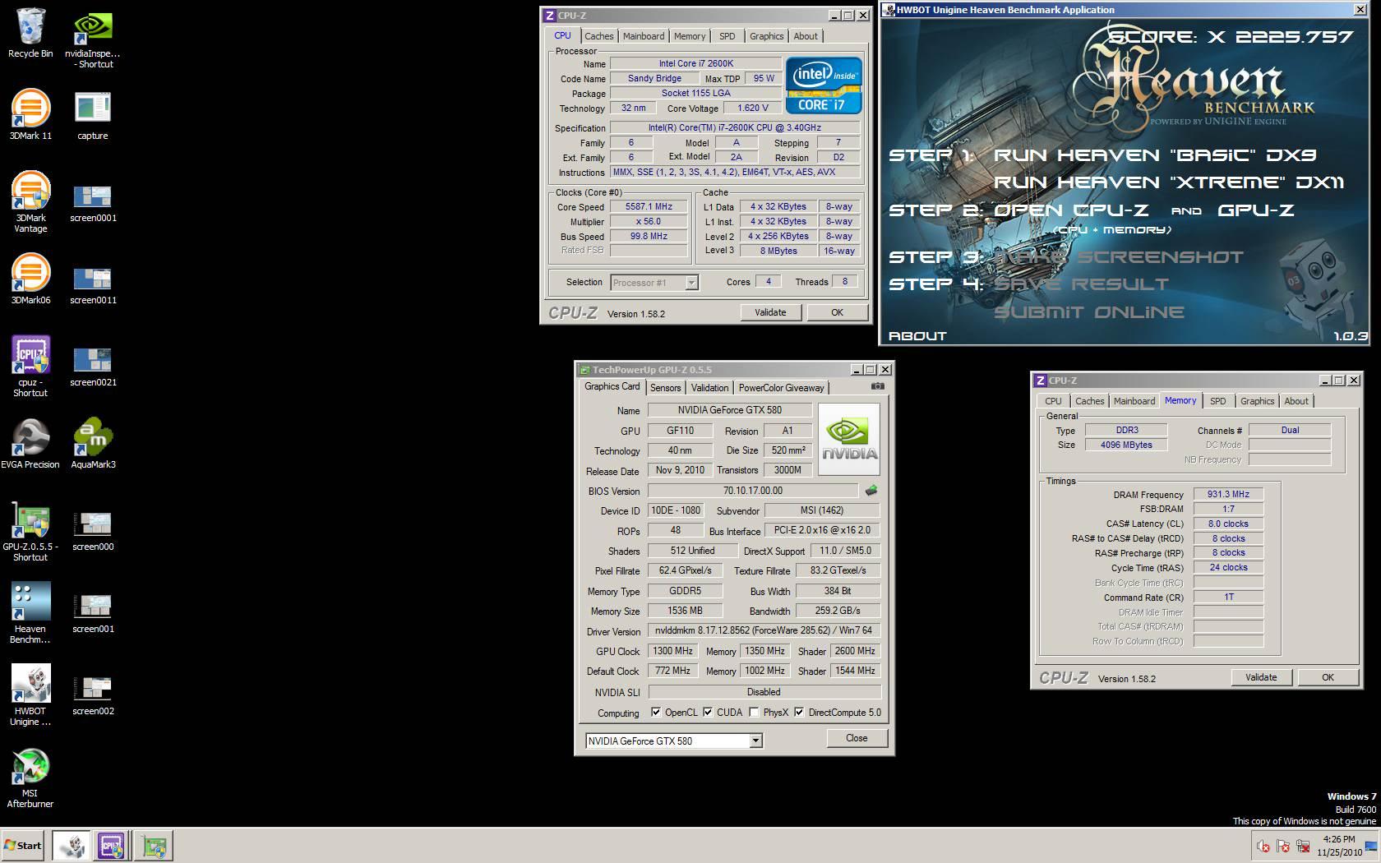Image resolution: width=1381 pixels, height=863 pixels.
Task: Toggle the DirectCompute 5.0 checkbox
Action: click(x=799, y=713)
